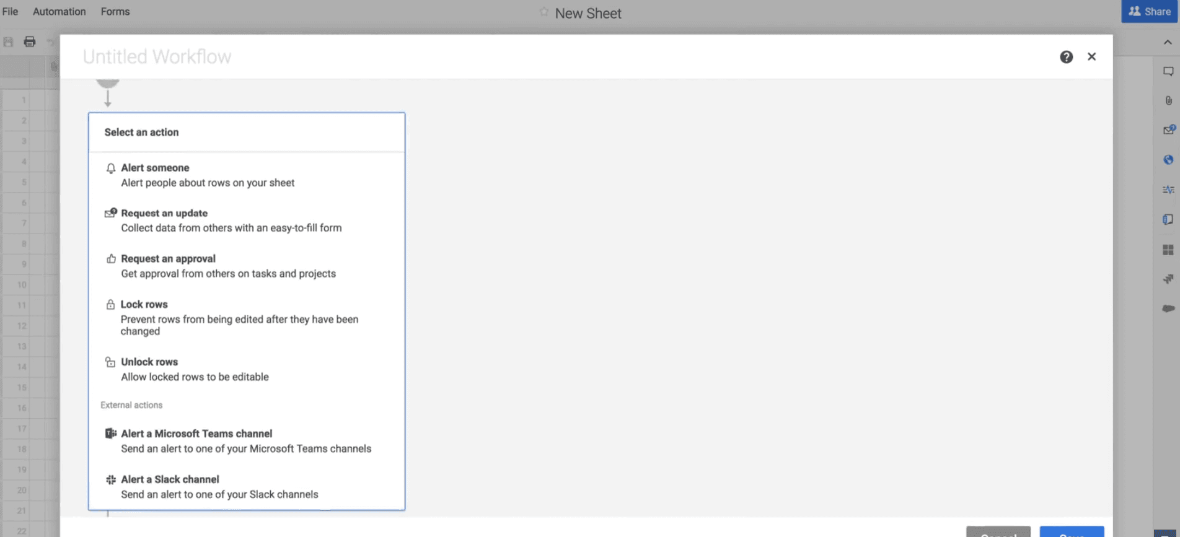Choose the Unlock rows action
Screen dimensions: 1180x537
pyautogui.click(x=247, y=369)
